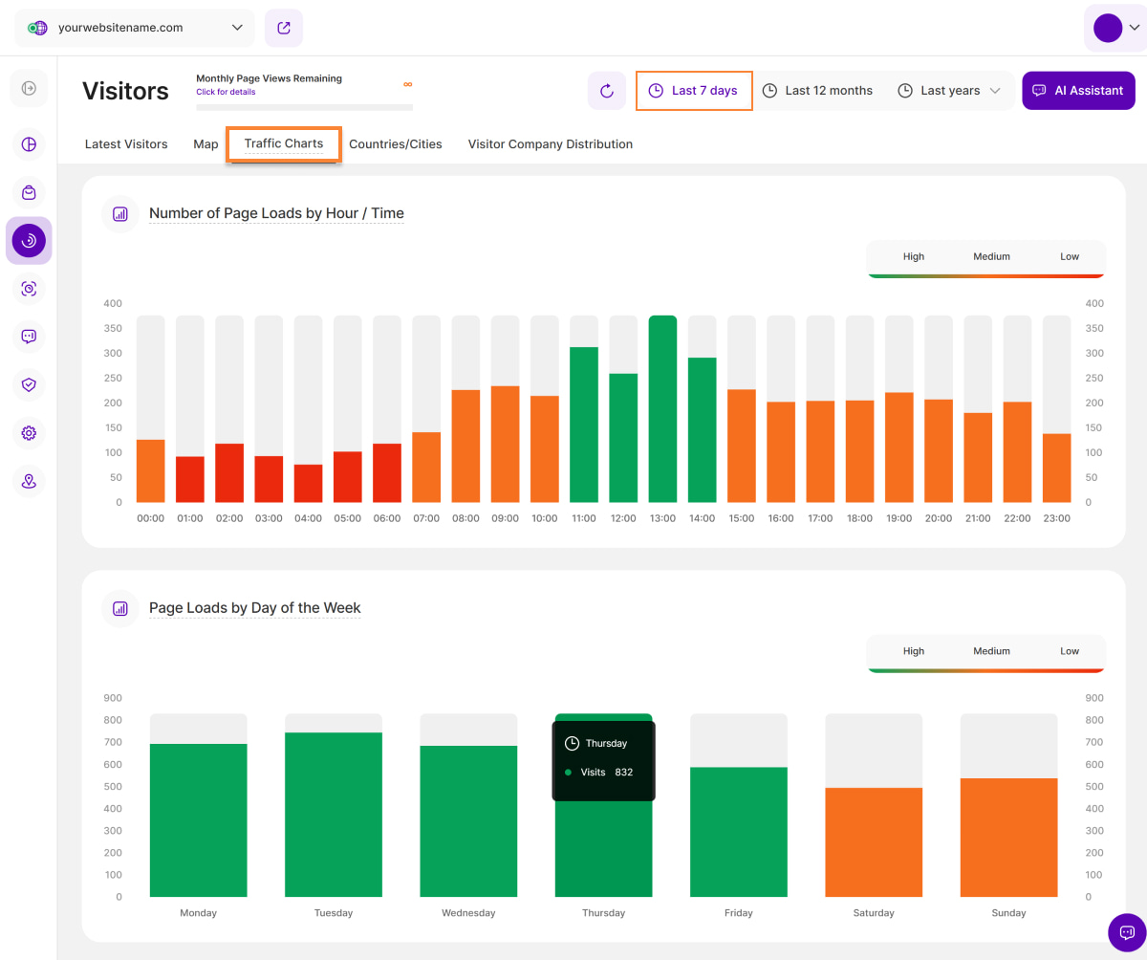The width and height of the screenshot is (1147, 960).
Task: Open the floating chat widget button
Action: (1126, 931)
